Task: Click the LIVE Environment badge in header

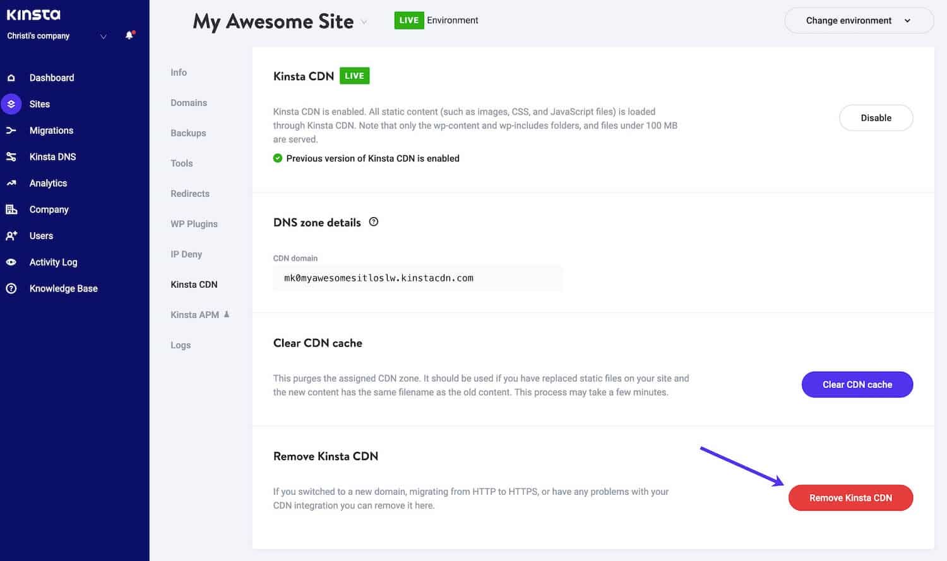Action: pos(408,20)
